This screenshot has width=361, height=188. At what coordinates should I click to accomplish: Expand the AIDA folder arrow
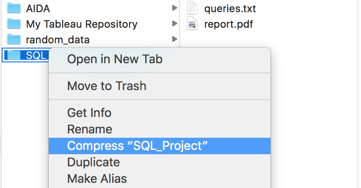(x=174, y=8)
